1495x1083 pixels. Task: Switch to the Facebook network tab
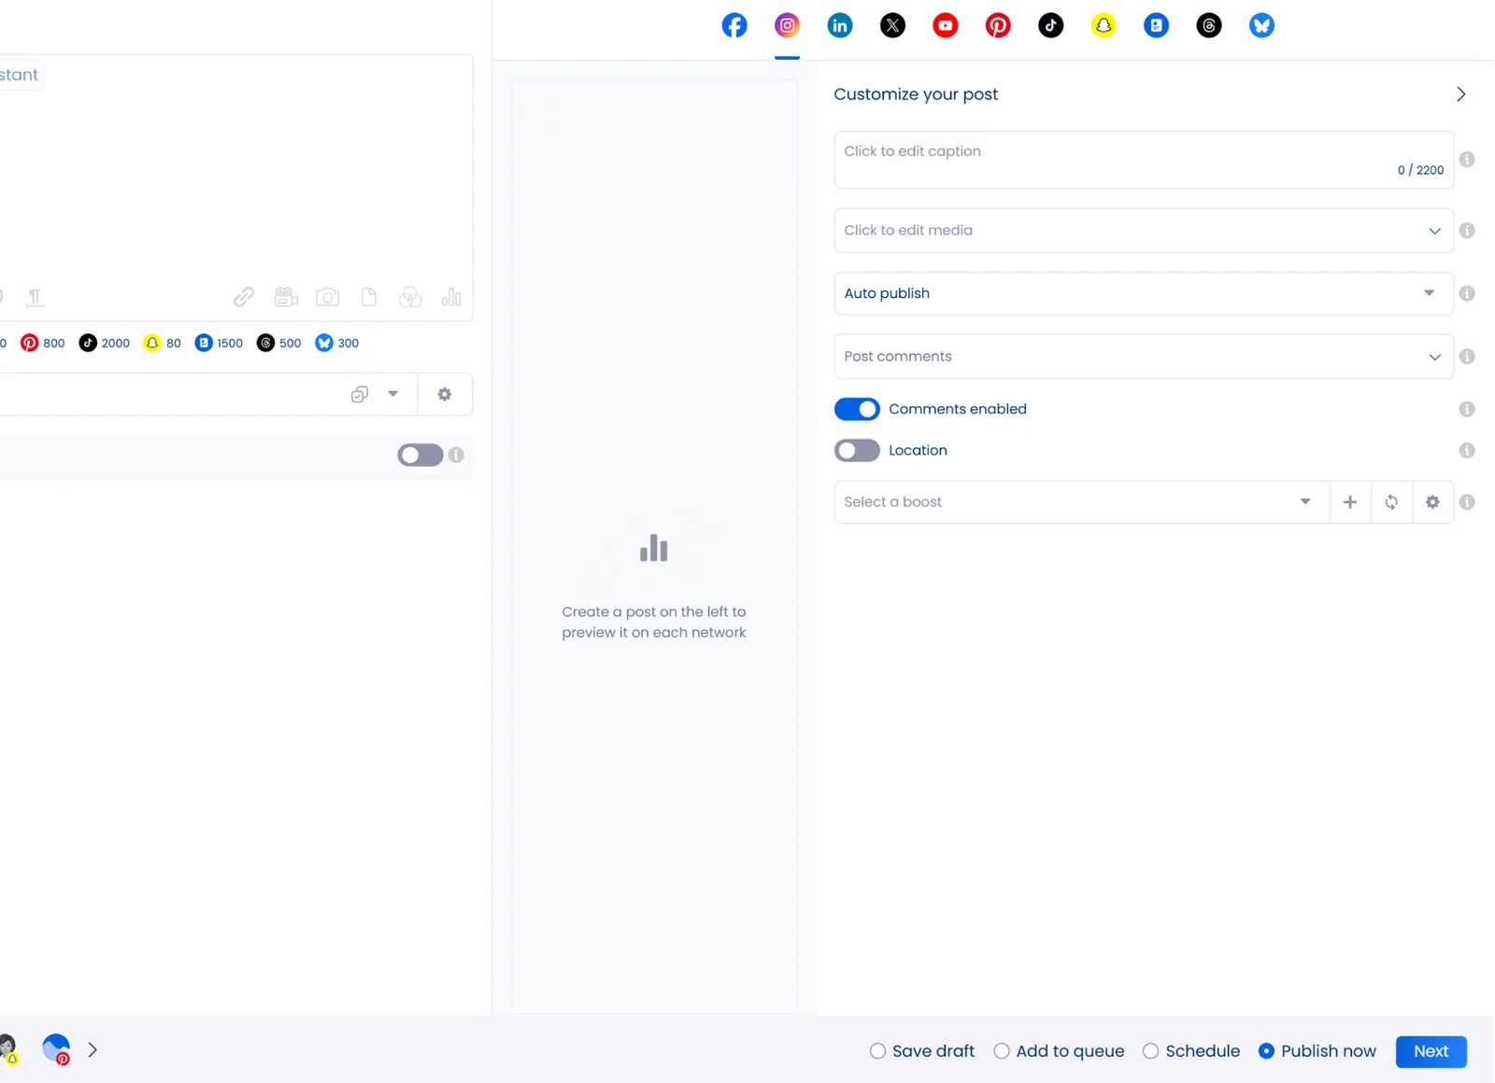734,25
